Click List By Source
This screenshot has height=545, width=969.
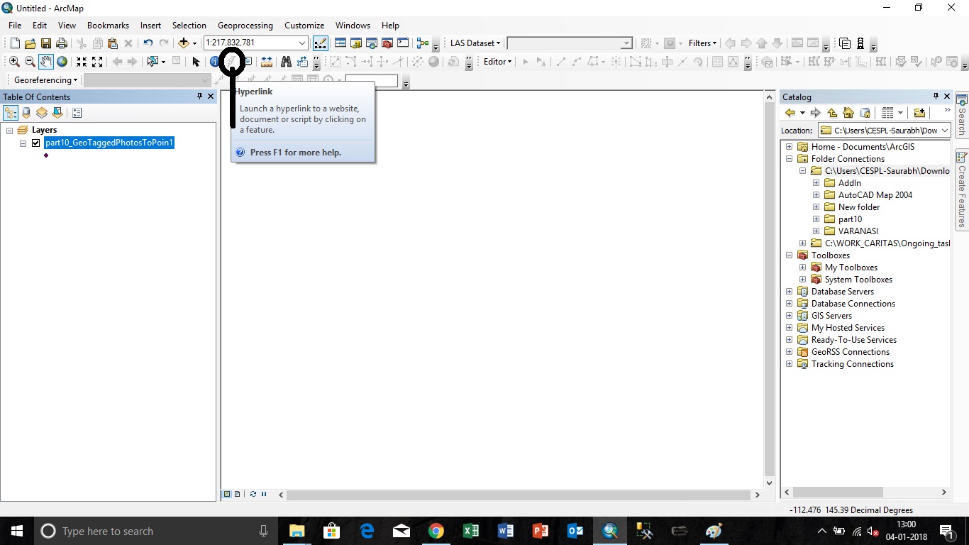coord(26,113)
